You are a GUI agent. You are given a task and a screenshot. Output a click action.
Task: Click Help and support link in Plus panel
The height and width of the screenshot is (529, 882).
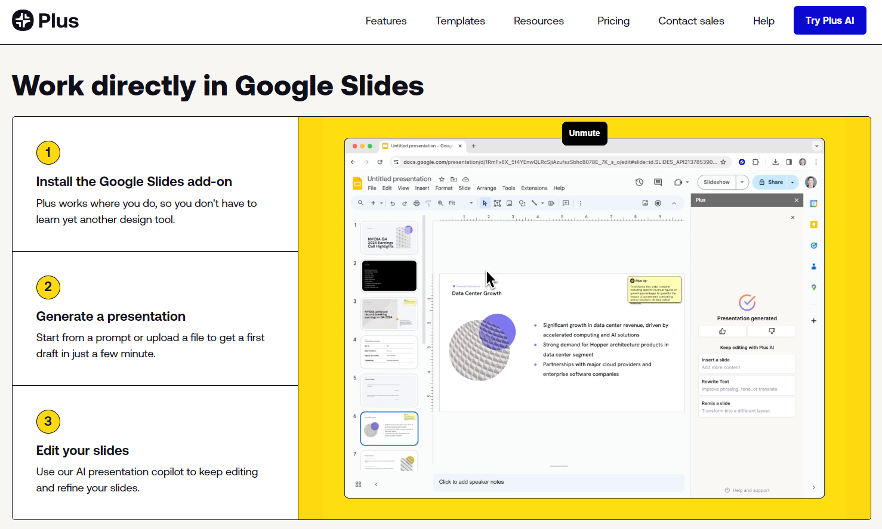click(x=747, y=490)
